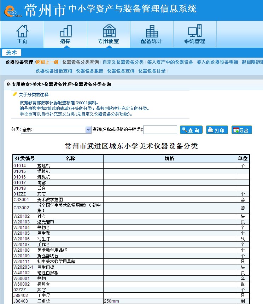Select table cell 拷贝台
The height and width of the screenshot is (304, 263).
(70, 284)
